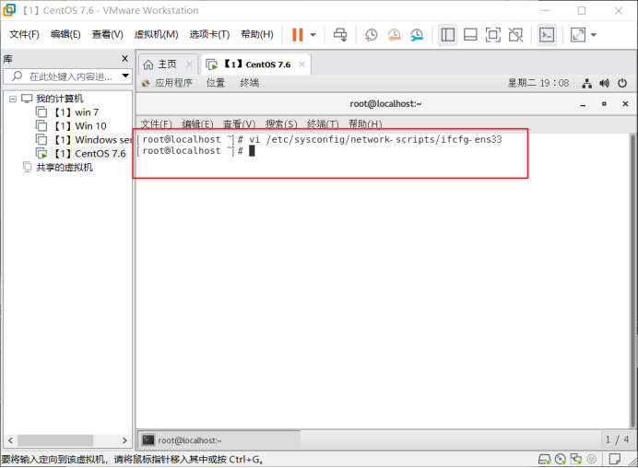Close the CentOS 7.6 tab
Image resolution: width=638 pixels, height=468 pixels.
[x=301, y=64]
